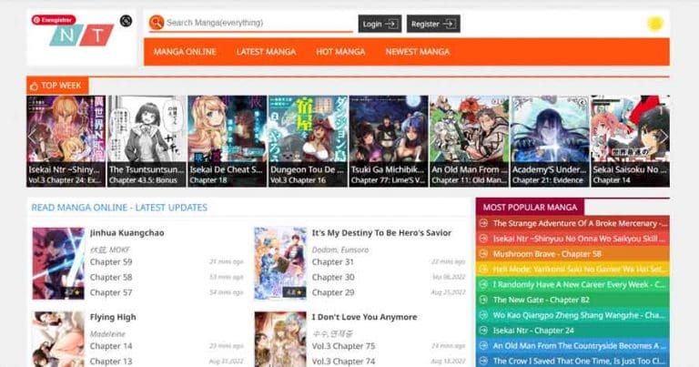
Task: Click the 4.6 star rating badge on Hero's Savior cover
Action: (294, 292)
